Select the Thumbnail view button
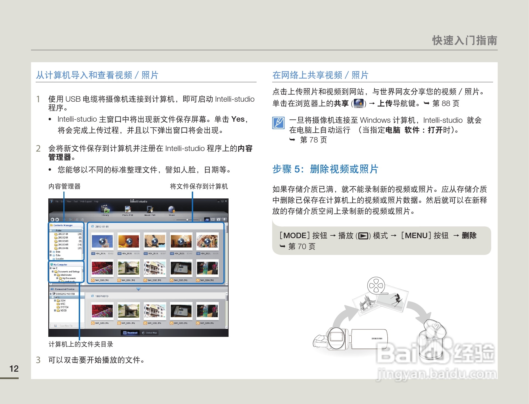The height and width of the screenshot is (404, 529). (x=130, y=333)
